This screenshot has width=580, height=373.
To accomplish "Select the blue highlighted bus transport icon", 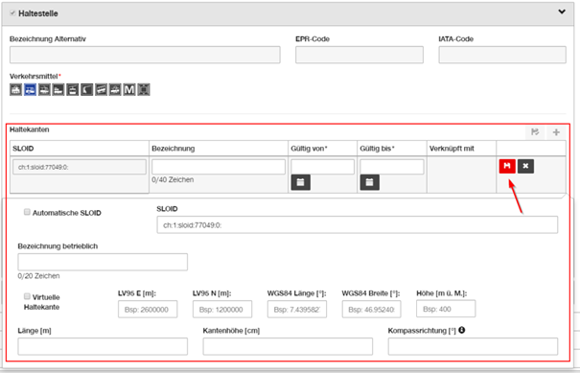I will click(x=30, y=89).
